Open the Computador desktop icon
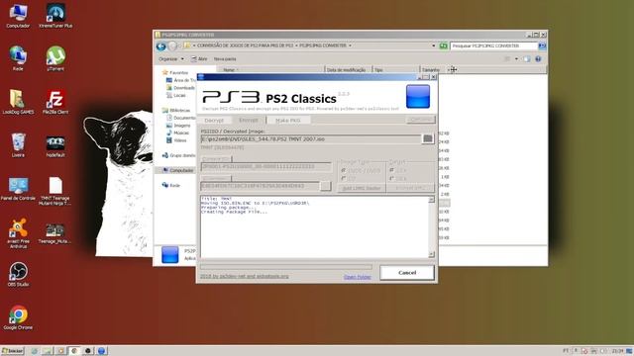 (18, 16)
